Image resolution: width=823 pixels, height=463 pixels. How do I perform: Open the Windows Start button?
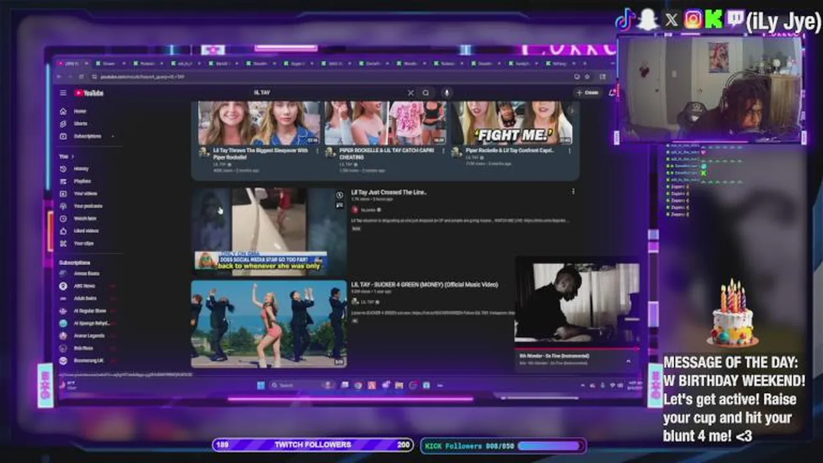tap(260, 385)
